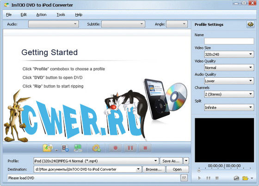
Task: Click the Browse... button
Action: 154,169
